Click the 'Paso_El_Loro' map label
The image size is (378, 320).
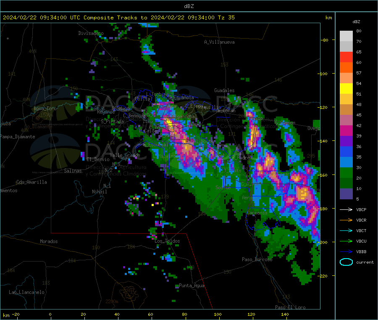290,307
